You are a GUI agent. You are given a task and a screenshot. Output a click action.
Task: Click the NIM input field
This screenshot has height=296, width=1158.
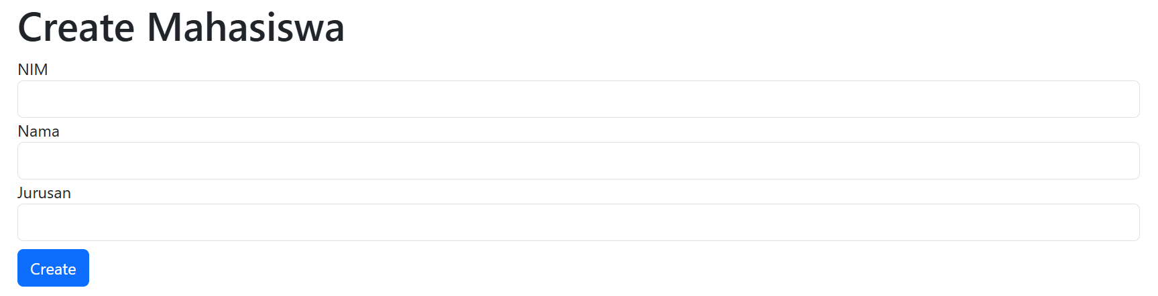[x=578, y=99]
